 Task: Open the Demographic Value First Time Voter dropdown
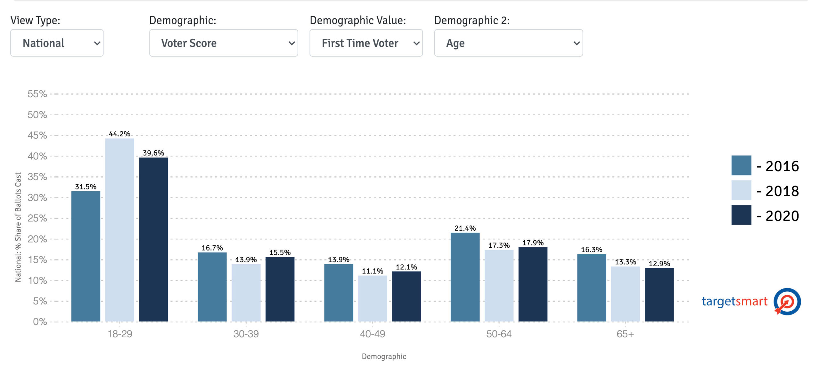[366, 43]
